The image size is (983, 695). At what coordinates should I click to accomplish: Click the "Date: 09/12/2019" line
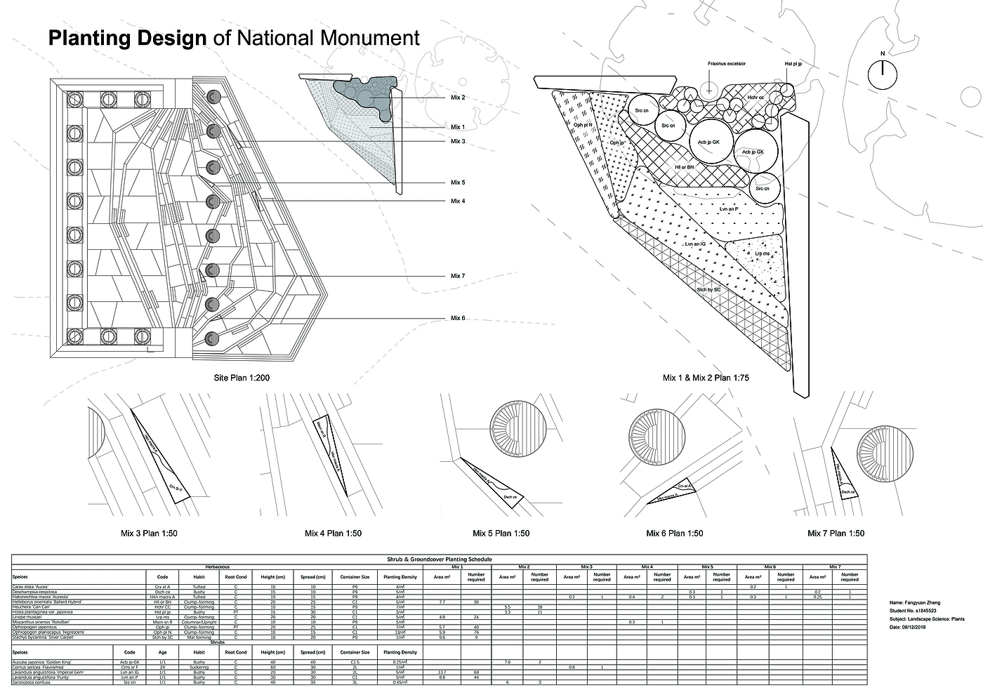[907, 628]
